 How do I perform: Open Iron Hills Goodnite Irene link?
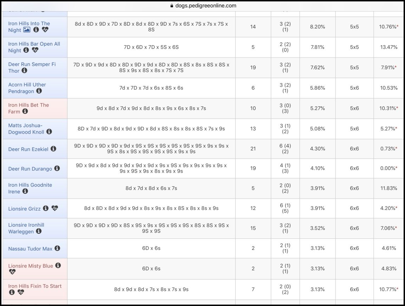30,188
